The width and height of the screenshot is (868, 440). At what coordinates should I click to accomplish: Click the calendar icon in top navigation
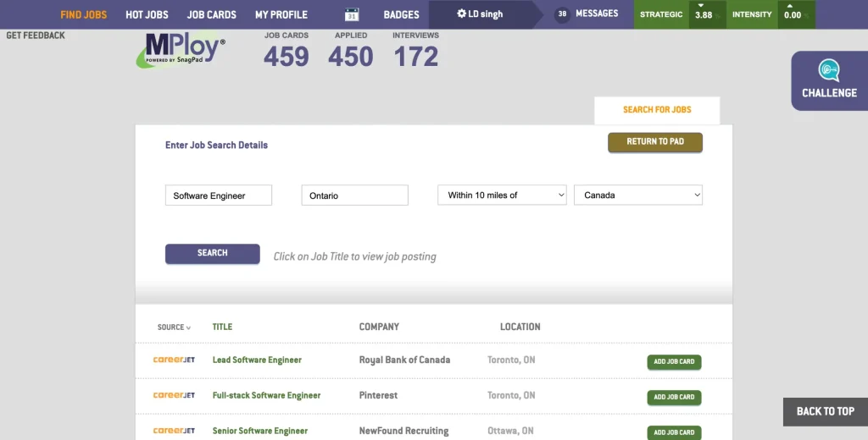tap(352, 14)
